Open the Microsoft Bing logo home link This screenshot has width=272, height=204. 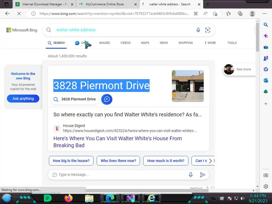22,30
